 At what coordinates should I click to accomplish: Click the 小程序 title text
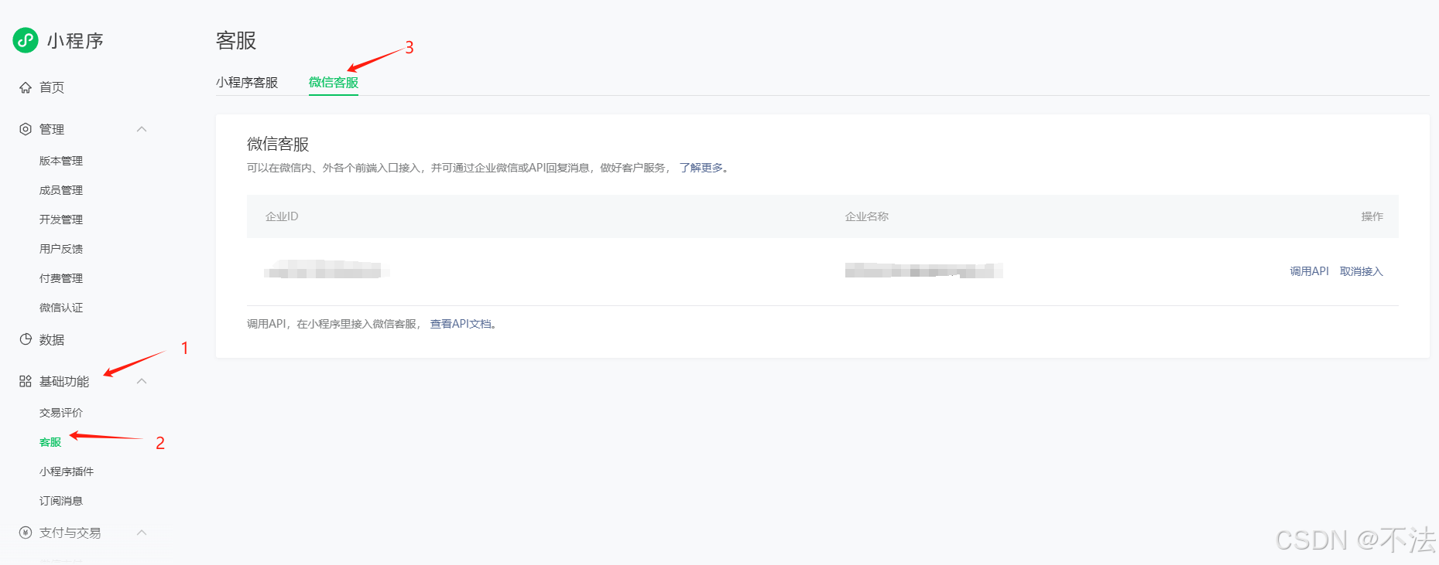75,41
